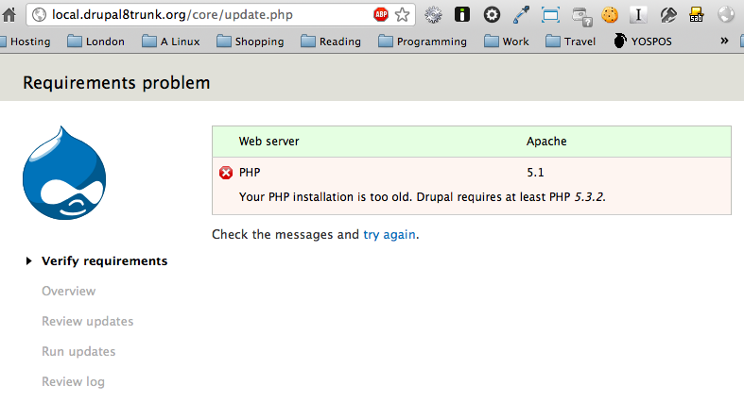The height and width of the screenshot is (402, 744).
Task: Open the Travel bookmarks folder
Action: [570, 42]
